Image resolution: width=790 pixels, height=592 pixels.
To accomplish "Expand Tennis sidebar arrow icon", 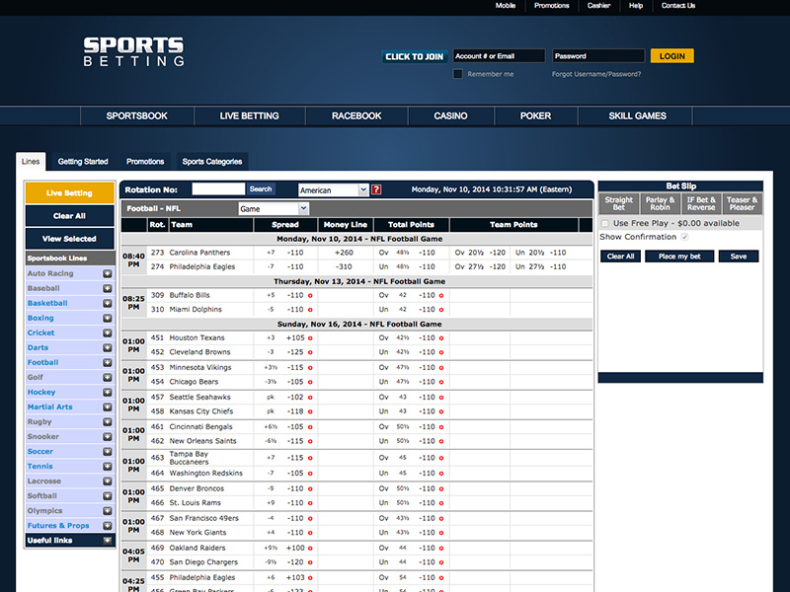I will (x=108, y=466).
